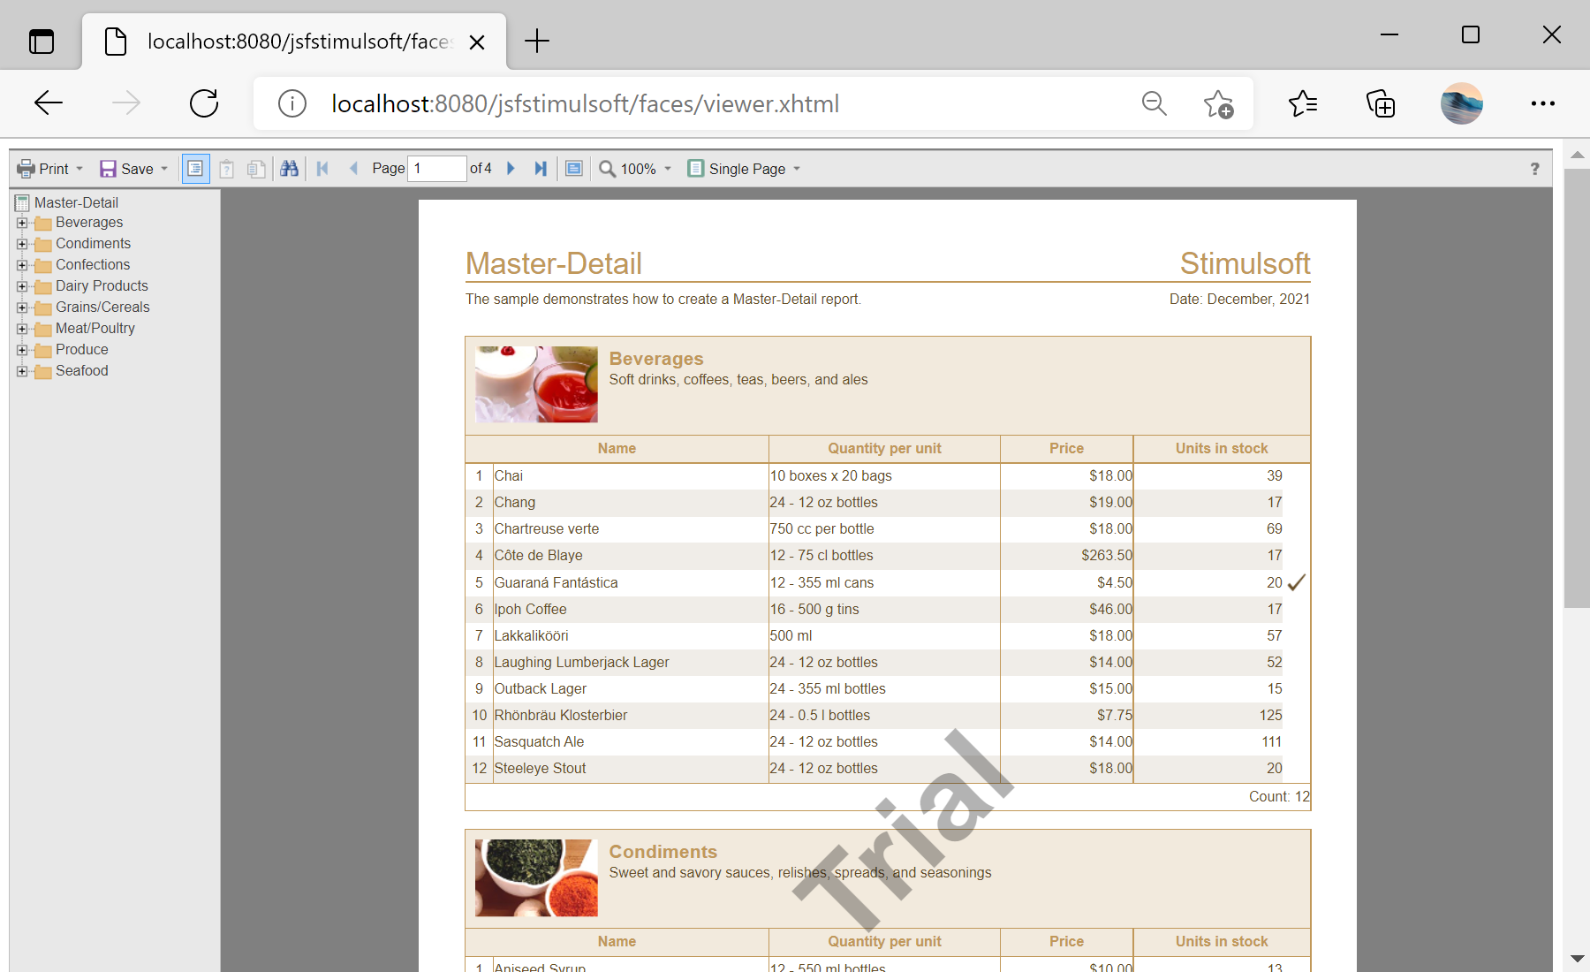1590x972 pixels.
Task: Open the Single Page view mode menu
Action: point(745,169)
